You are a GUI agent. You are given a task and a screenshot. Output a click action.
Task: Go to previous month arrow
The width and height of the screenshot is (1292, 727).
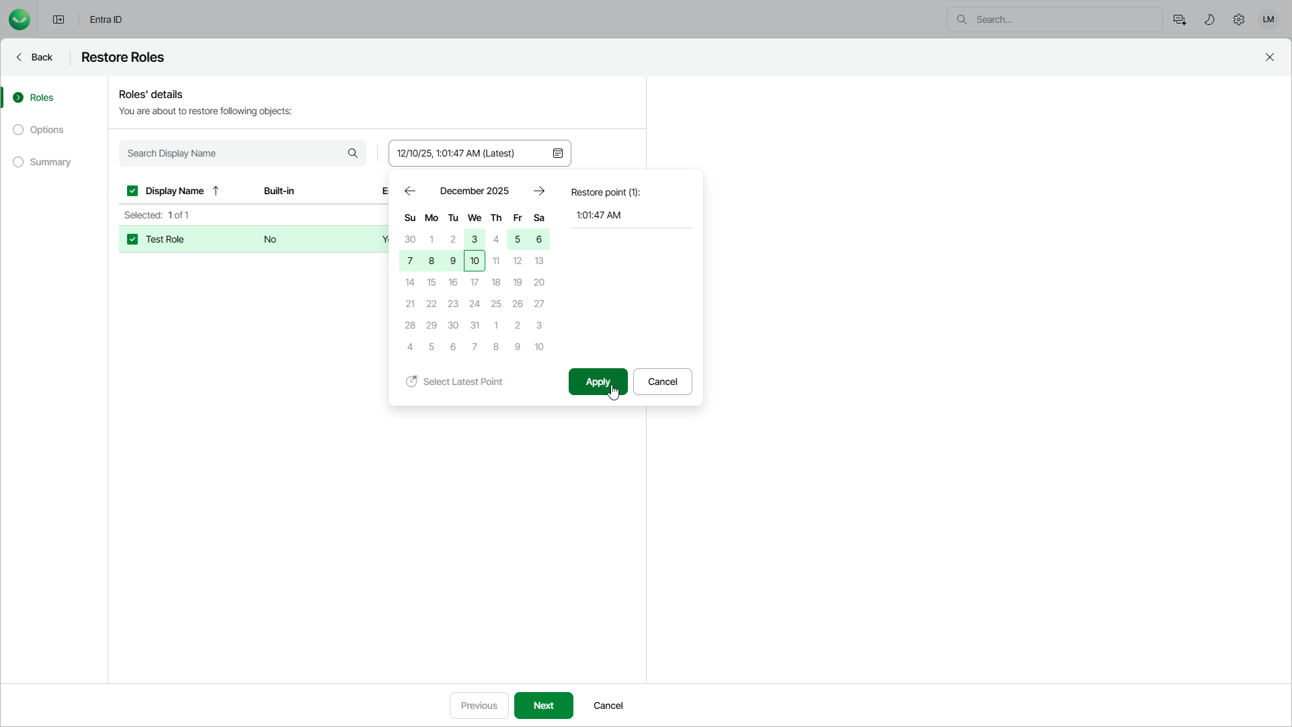(x=410, y=191)
